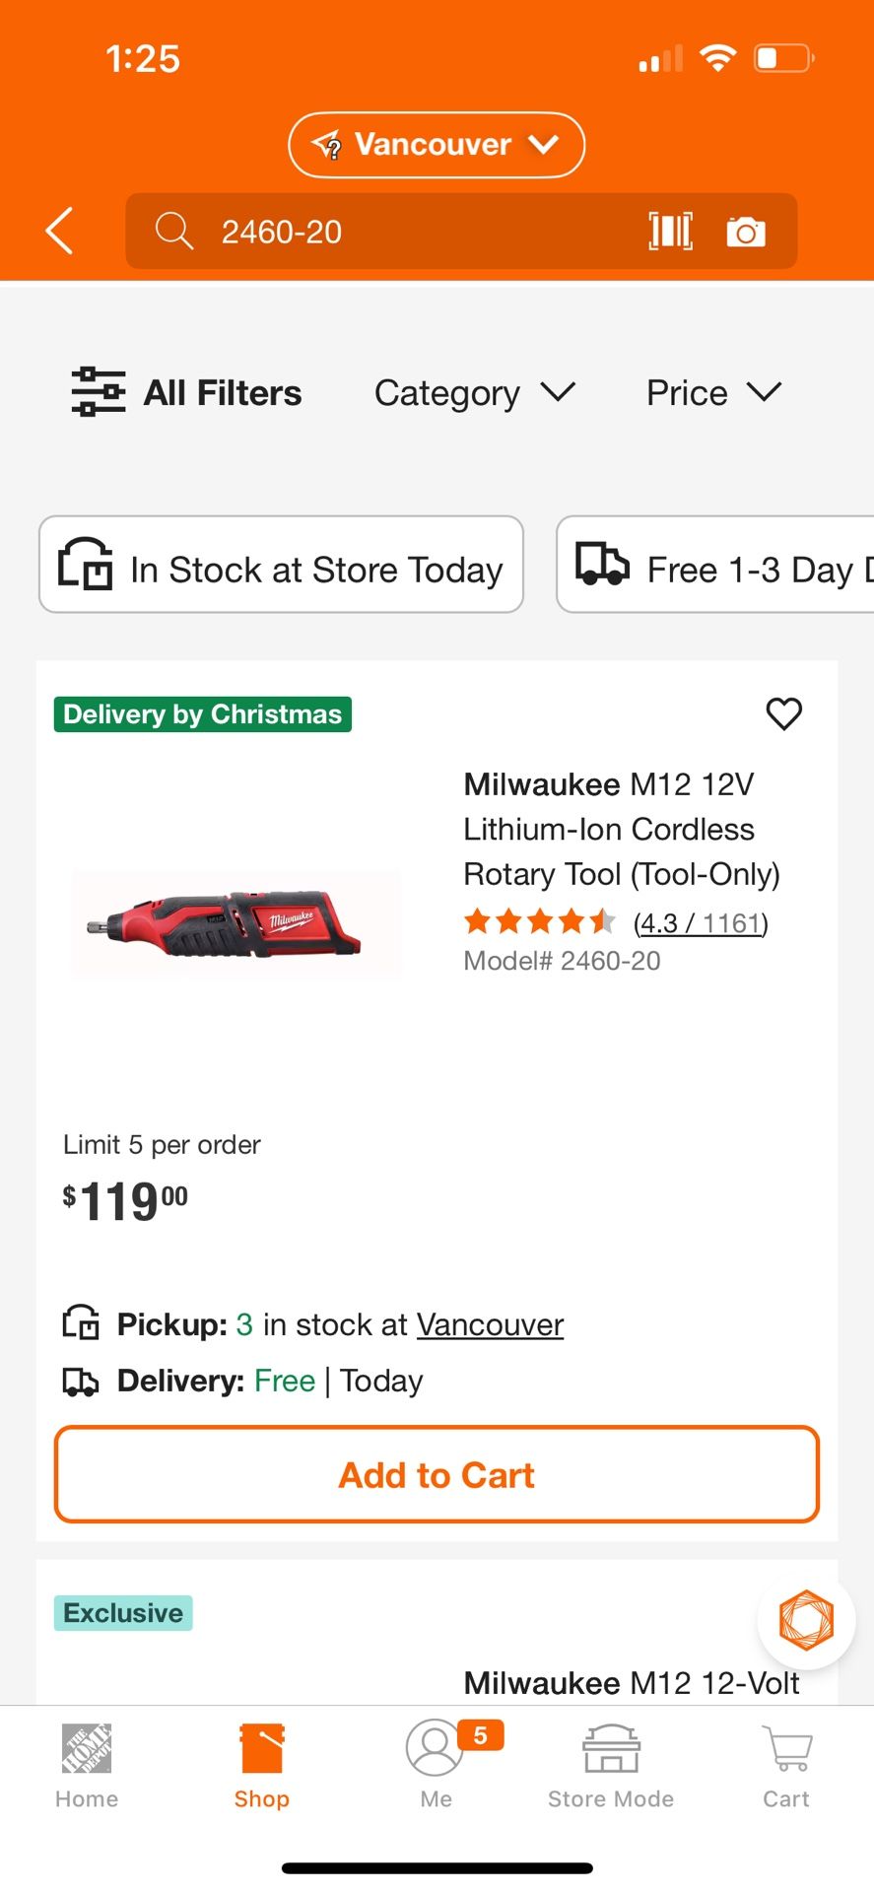The image size is (874, 1892).
Task: Go back using the back arrow
Action: pos(57,231)
